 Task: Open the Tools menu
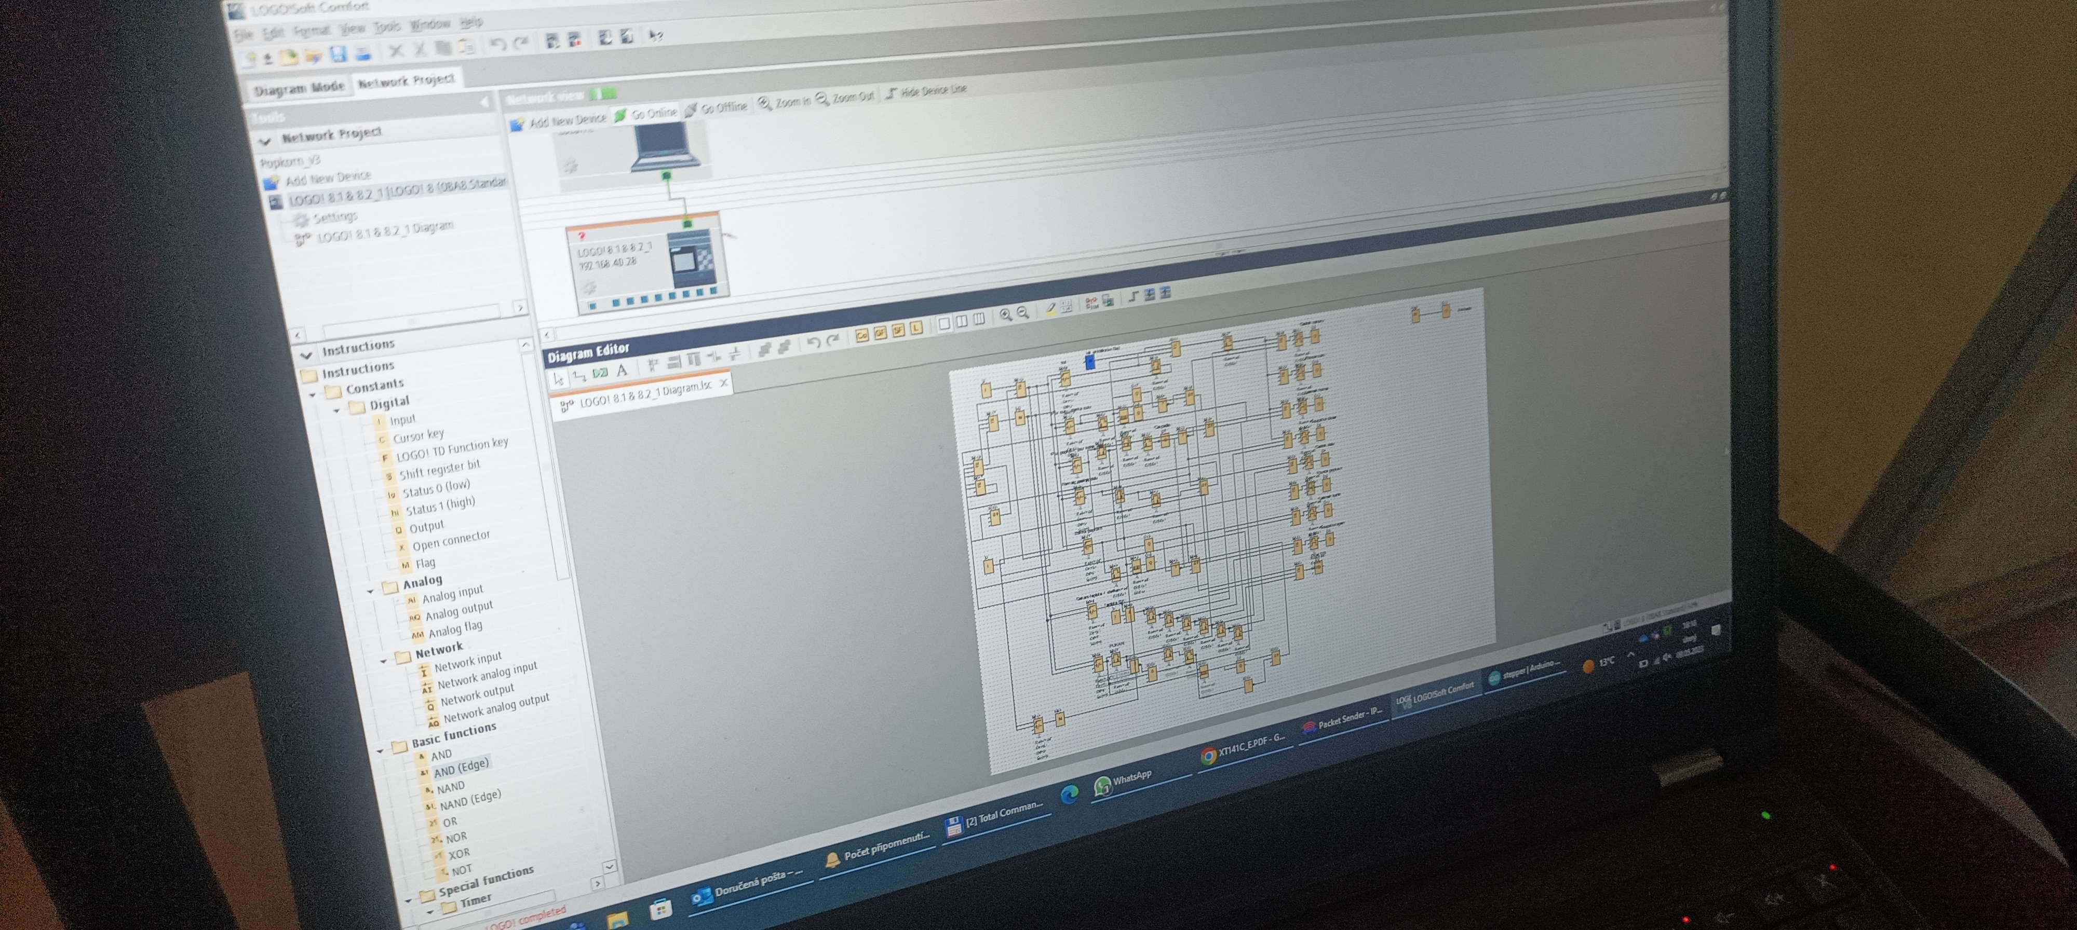click(387, 26)
